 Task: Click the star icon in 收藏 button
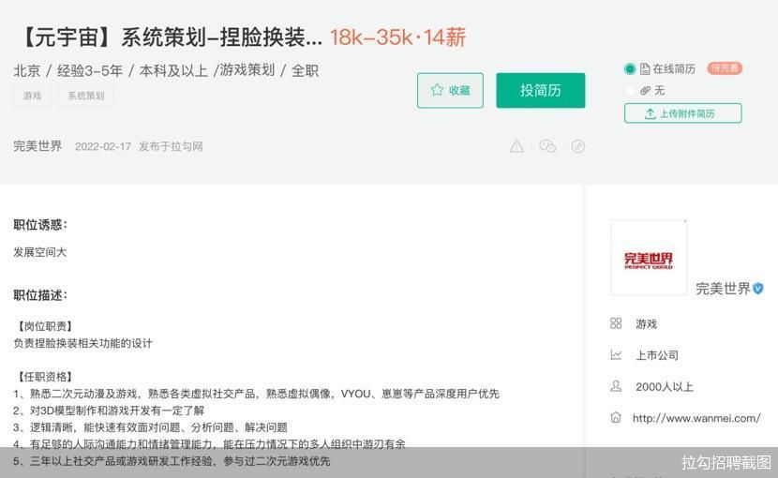click(x=437, y=90)
